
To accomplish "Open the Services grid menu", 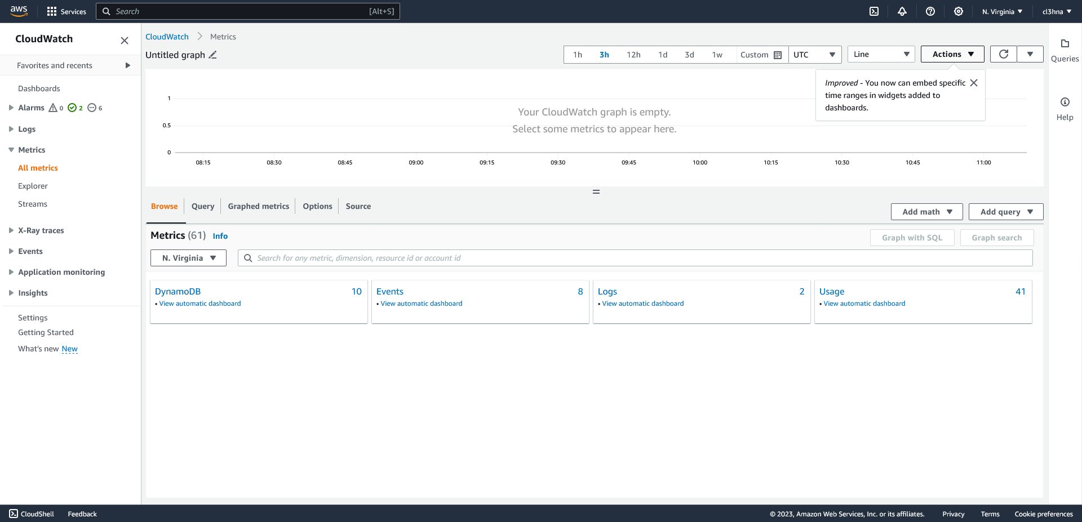I will 66,11.
